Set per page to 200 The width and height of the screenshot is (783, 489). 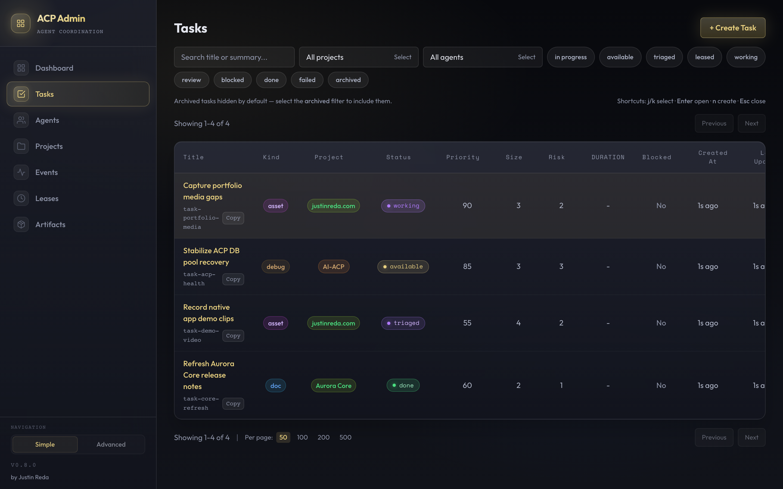324,437
